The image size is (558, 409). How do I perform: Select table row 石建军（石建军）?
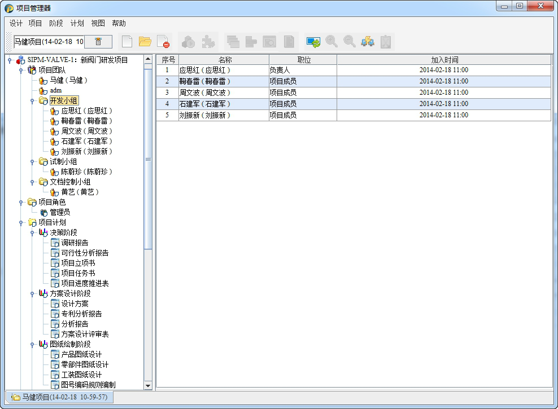coord(354,104)
